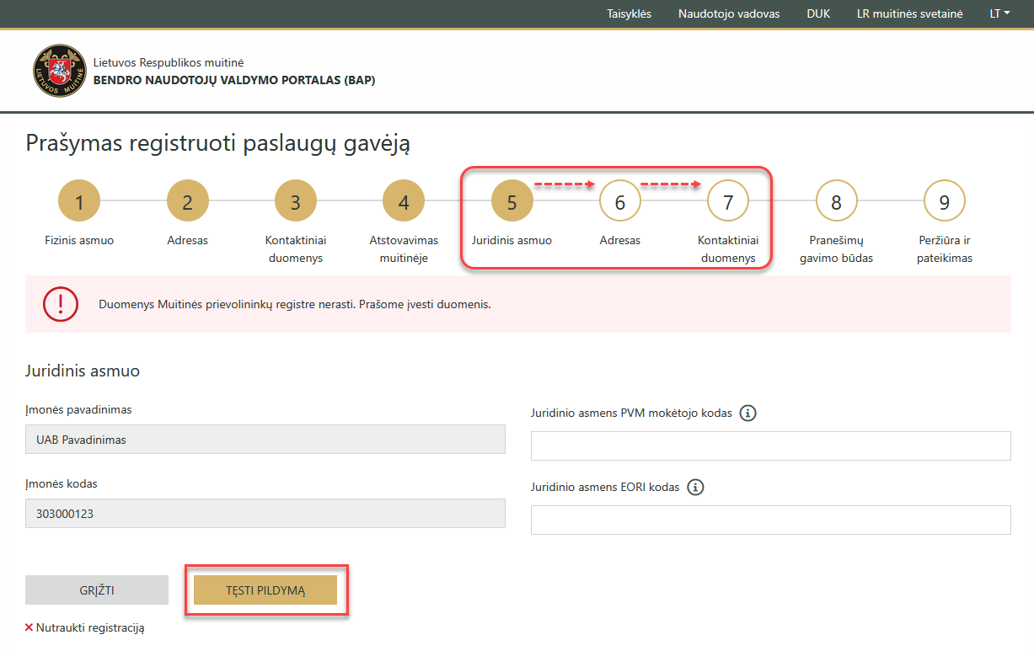Select step 1 Fizinis asmuo
Image resolution: width=1034 pixels, height=651 pixels.
pos(78,200)
